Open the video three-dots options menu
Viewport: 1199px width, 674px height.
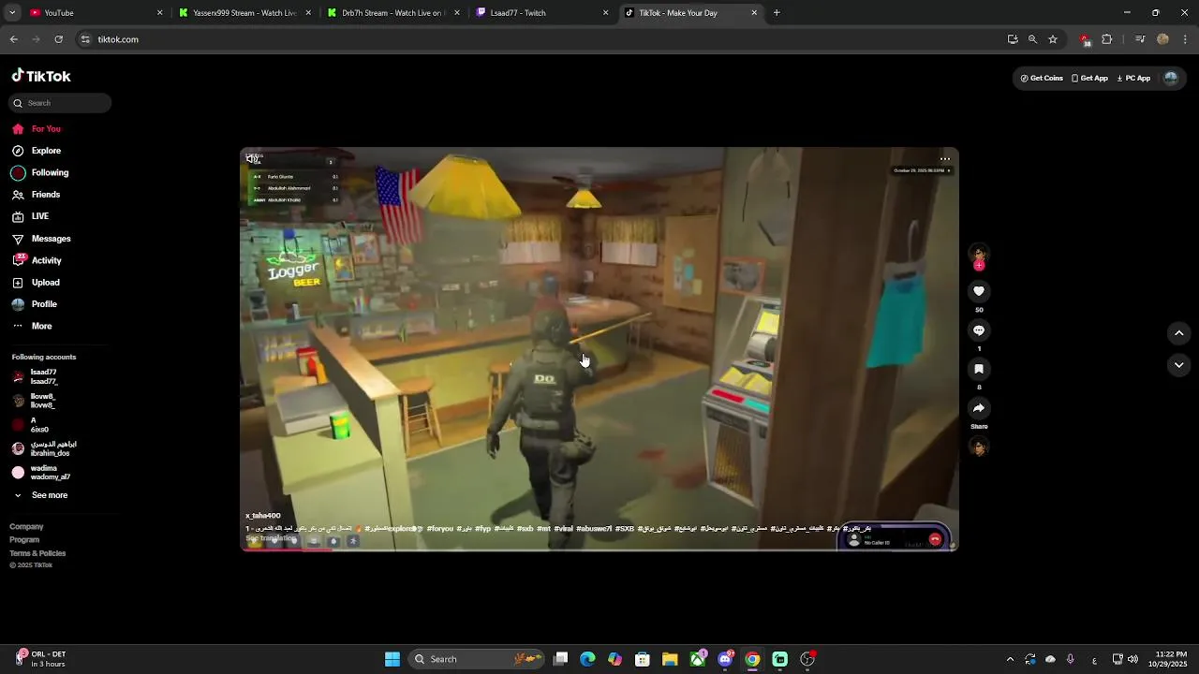click(944, 159)
